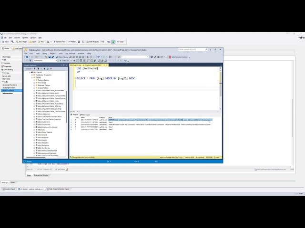Viewport: 305px width, 228px height.
Task: Select the dbo.Categories table
Action: (x=44, y=114)
